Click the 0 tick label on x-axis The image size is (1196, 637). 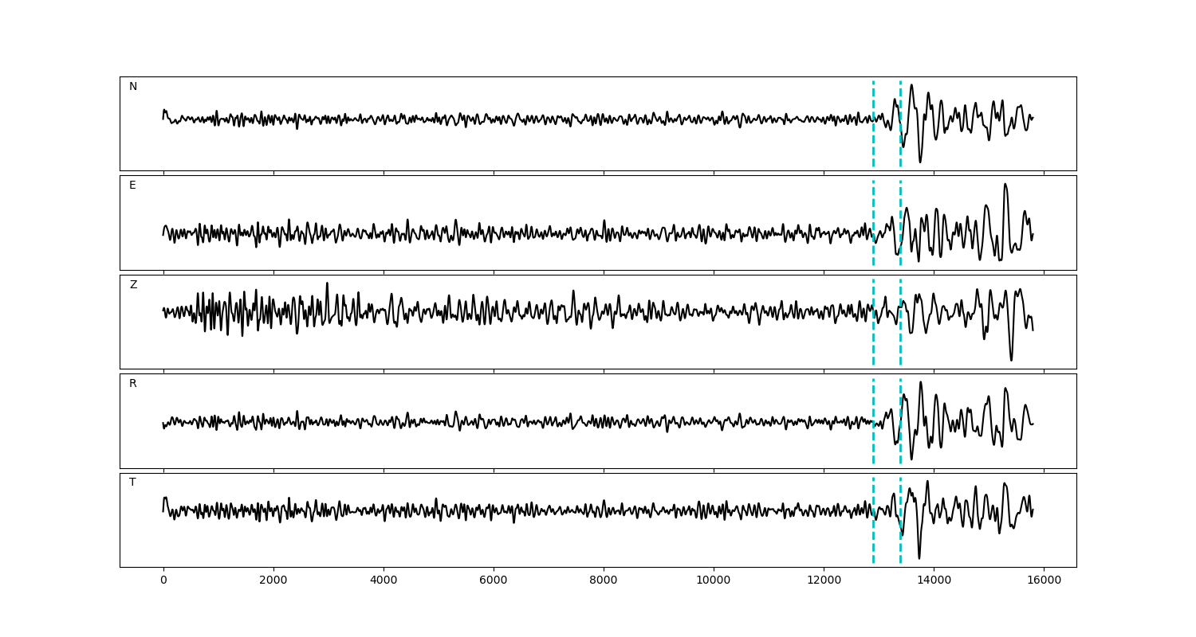click(x=163, y=581)
